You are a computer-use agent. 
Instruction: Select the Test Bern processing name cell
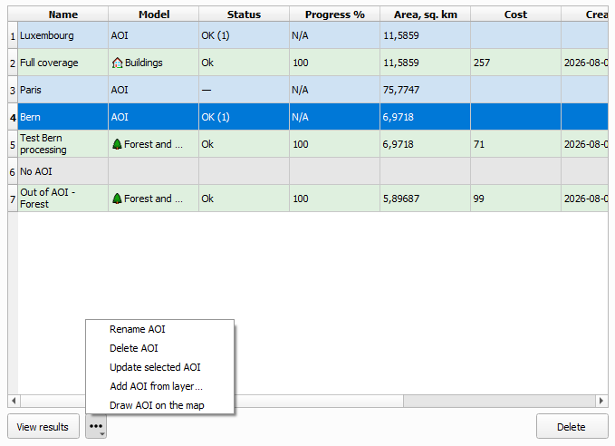(x=62, y=144)
